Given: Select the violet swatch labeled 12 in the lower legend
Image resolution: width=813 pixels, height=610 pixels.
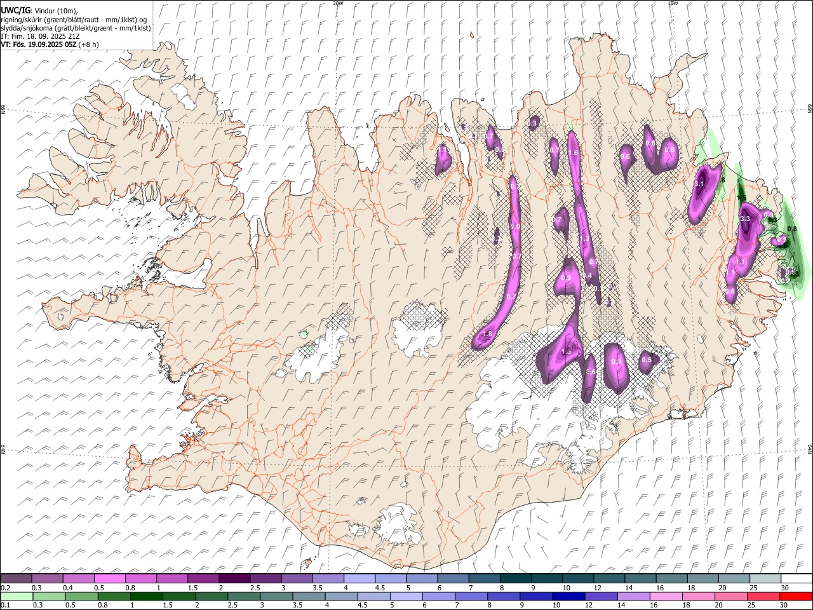Looking at the screenshot, I should pos(600,597).
